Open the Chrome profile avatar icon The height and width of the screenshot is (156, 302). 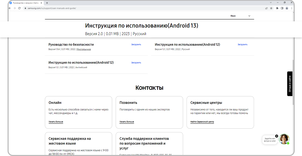pyautogui.click(x=287, y=8)
